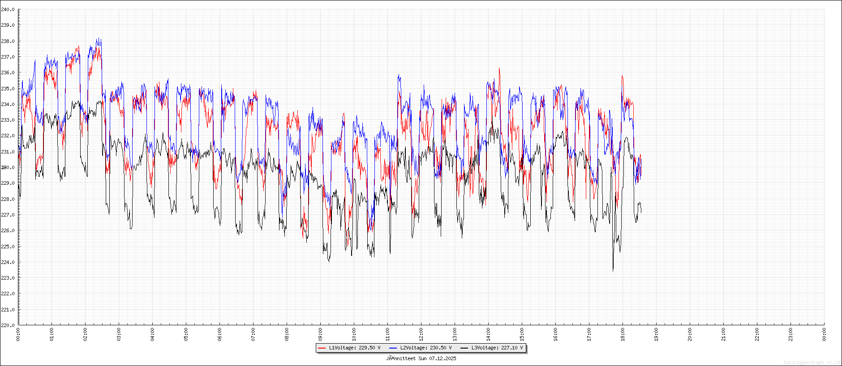Click the blue L2Voltage legend line swatch
The image size is (842, 366).
click(393, 348)
